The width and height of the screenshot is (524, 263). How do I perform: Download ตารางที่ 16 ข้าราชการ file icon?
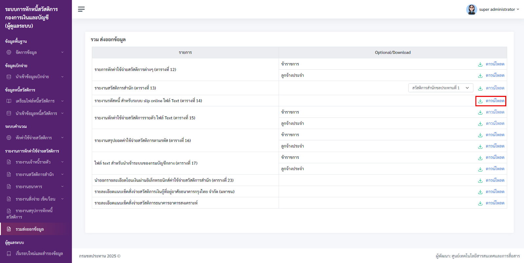coord(480,135)
